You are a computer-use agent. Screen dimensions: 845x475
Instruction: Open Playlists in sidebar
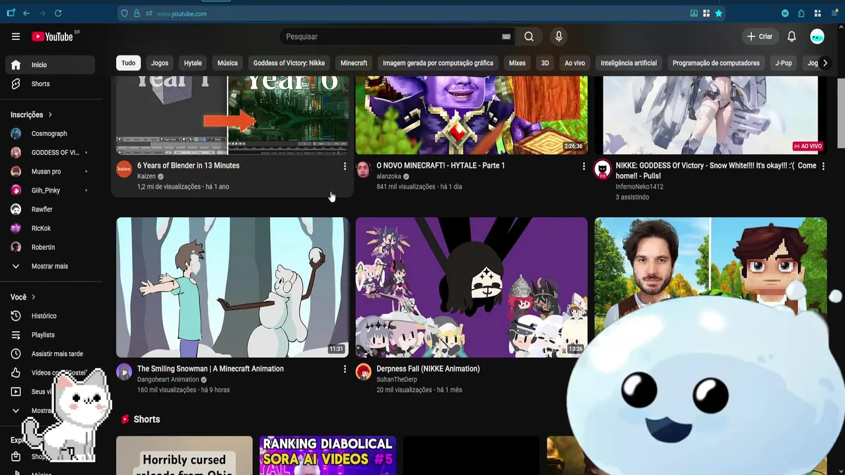[x=50, y=335]
